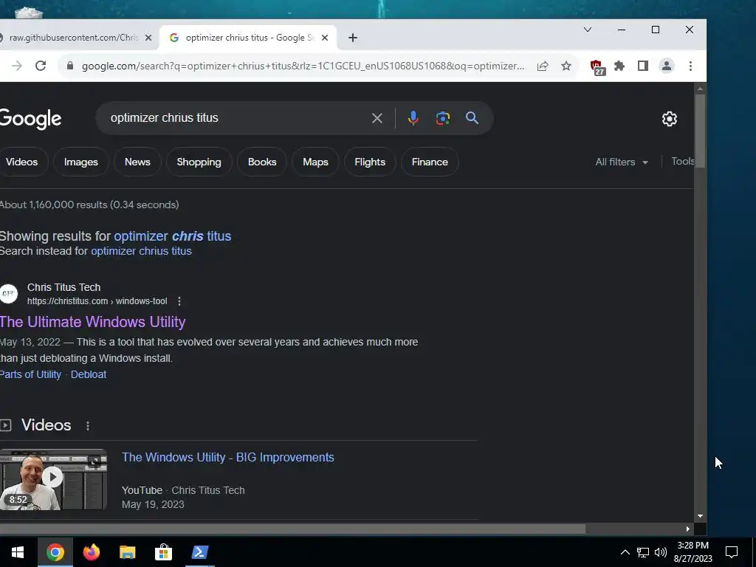756x567 pixels.
Task: Filter results by Maps
Action: pyautogui.click(x=315, y=162)
